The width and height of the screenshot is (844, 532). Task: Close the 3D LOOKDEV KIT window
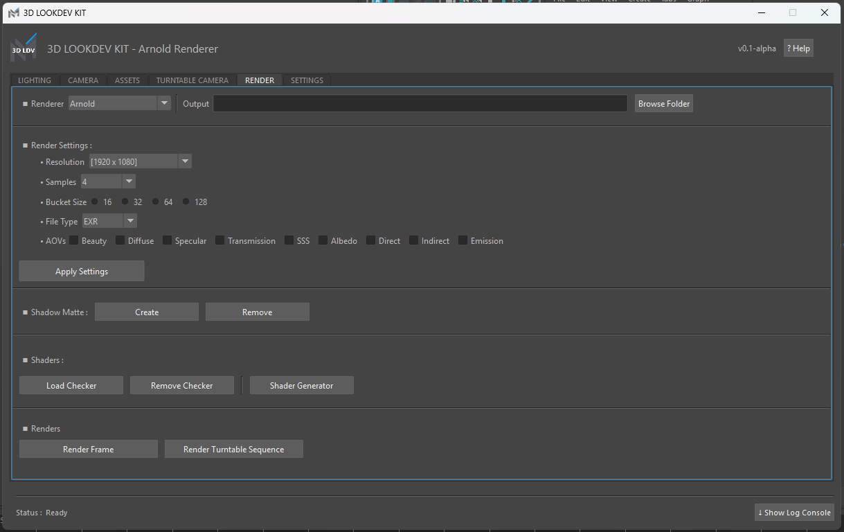pyautogui.click(x=824, y=12)
